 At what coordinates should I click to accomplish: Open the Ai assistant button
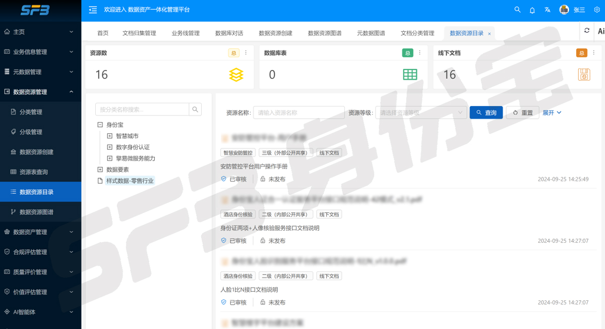(x=601, y=31)
